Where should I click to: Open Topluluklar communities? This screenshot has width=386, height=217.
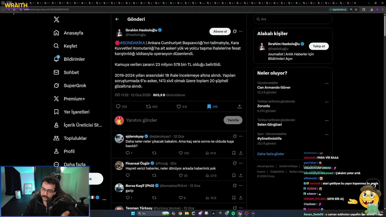pos(70,138)
